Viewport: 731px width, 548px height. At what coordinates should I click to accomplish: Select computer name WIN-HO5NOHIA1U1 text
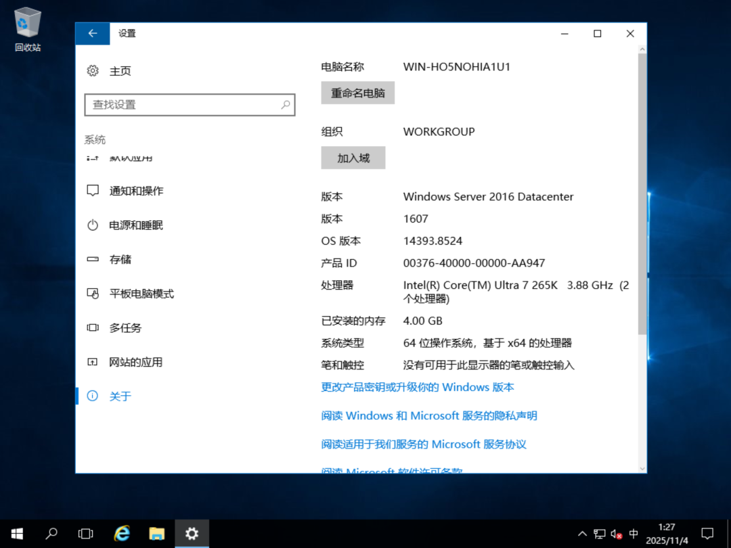tap(456, 66)
